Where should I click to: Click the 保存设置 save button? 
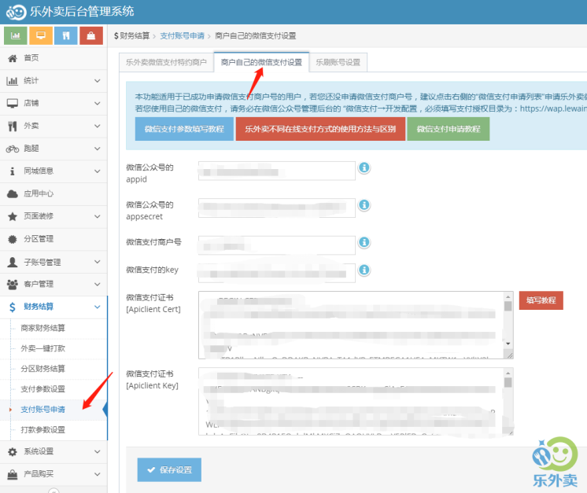coord(169,470)
